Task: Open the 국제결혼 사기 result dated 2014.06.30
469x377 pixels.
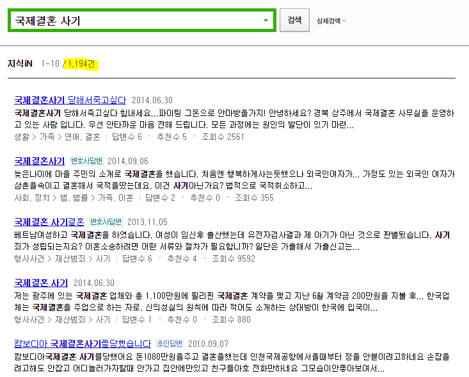Action: point(41,283)
